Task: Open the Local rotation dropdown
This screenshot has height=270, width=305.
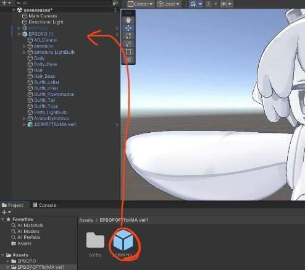Action: point(169,4)
